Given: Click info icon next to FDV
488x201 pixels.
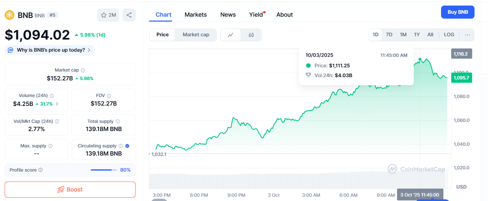Looking at the screenshot, I should 109,96.
